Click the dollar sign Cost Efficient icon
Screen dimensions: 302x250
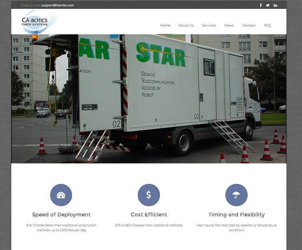pyautogui.click(x=149, y=195)
